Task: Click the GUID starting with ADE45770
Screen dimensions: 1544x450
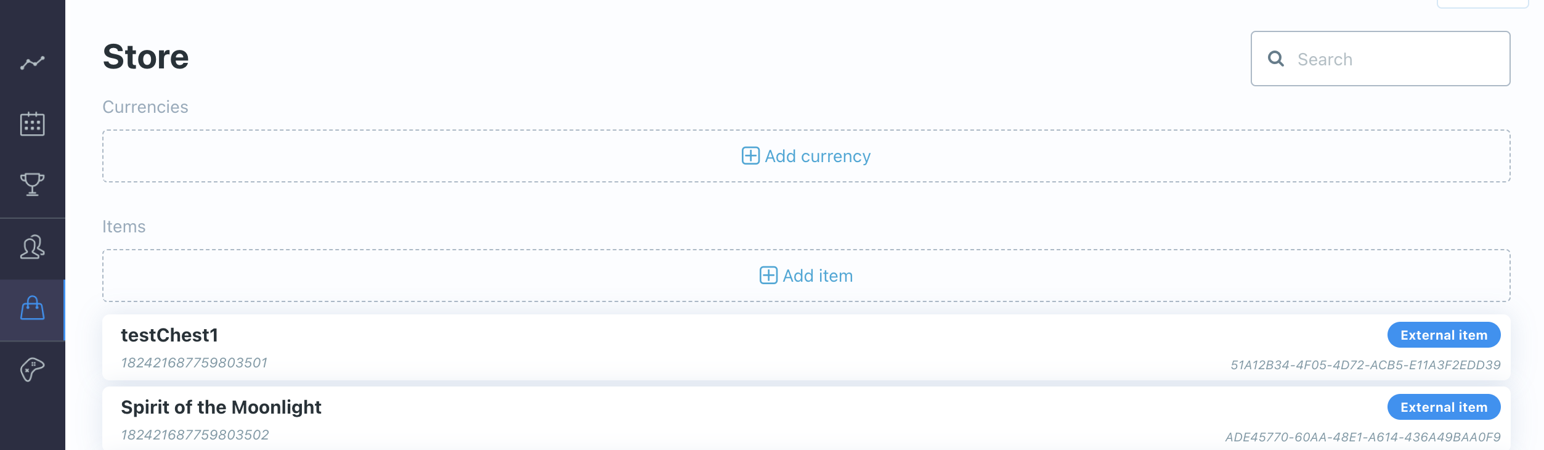Action: (1362, 437)
